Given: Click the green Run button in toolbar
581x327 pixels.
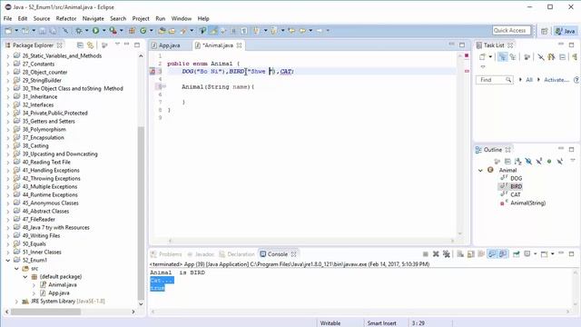Looking at the screenshot, I should pos(95,30).
